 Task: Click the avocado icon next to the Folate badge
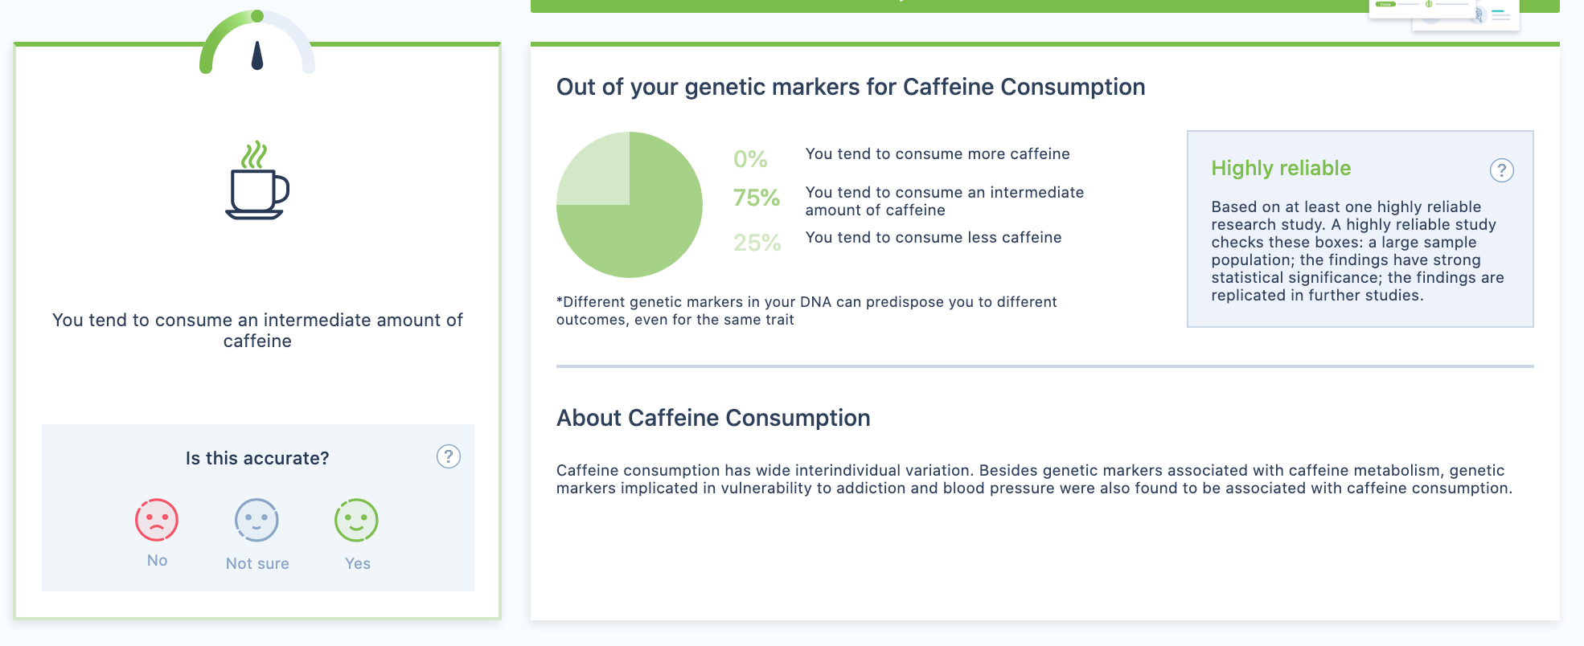(1429, 4)
